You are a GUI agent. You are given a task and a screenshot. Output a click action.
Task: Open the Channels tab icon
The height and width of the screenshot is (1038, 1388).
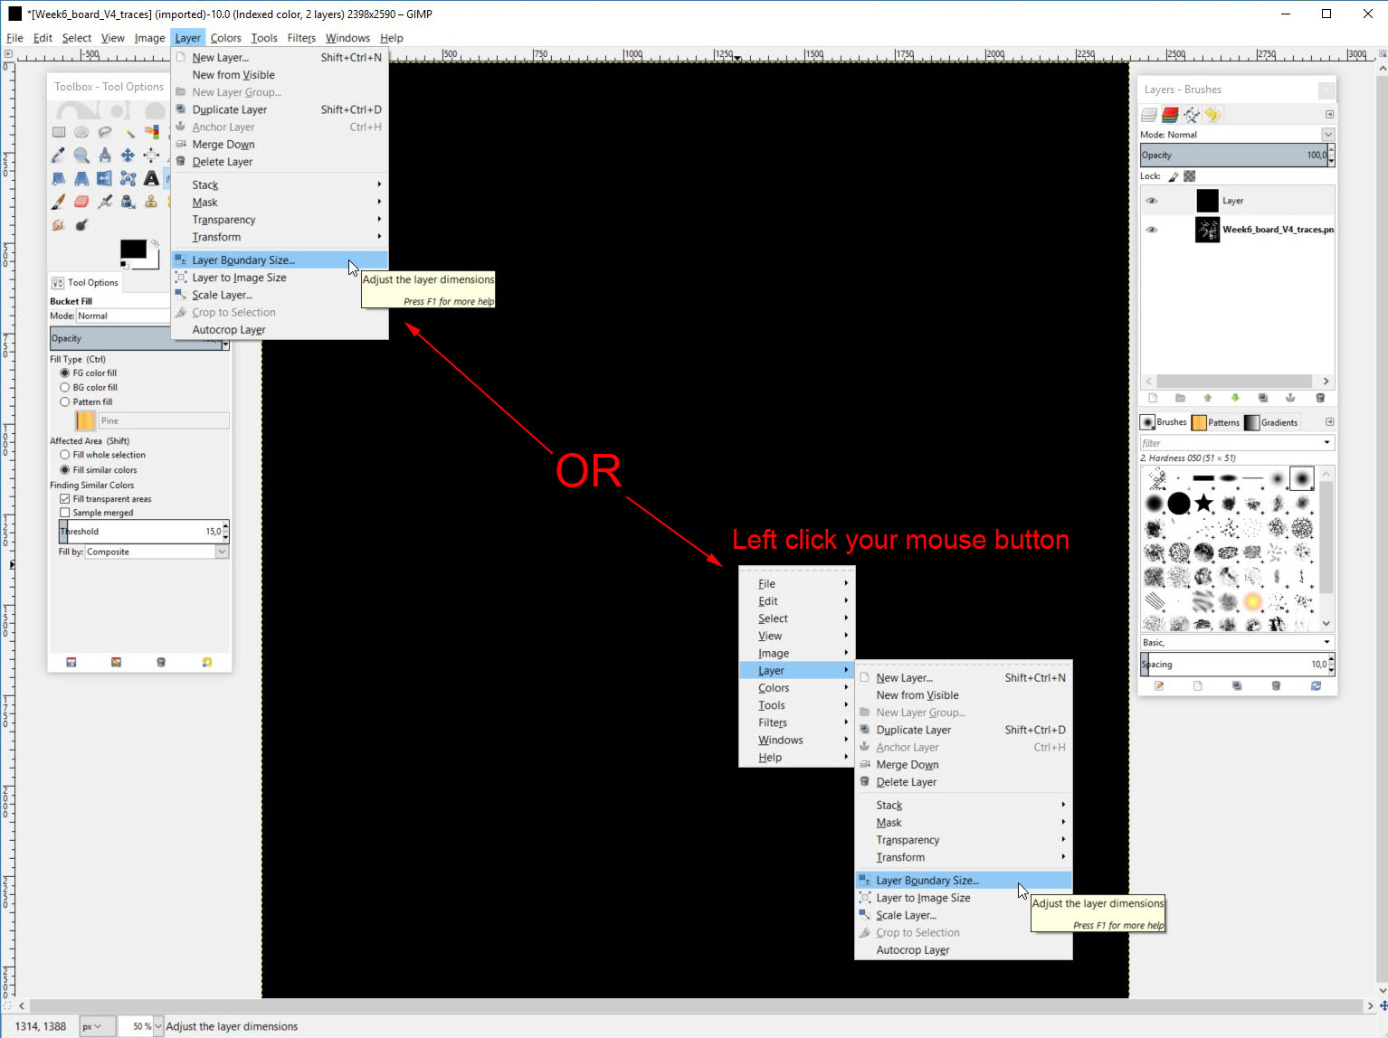[x=1170, y=115]
